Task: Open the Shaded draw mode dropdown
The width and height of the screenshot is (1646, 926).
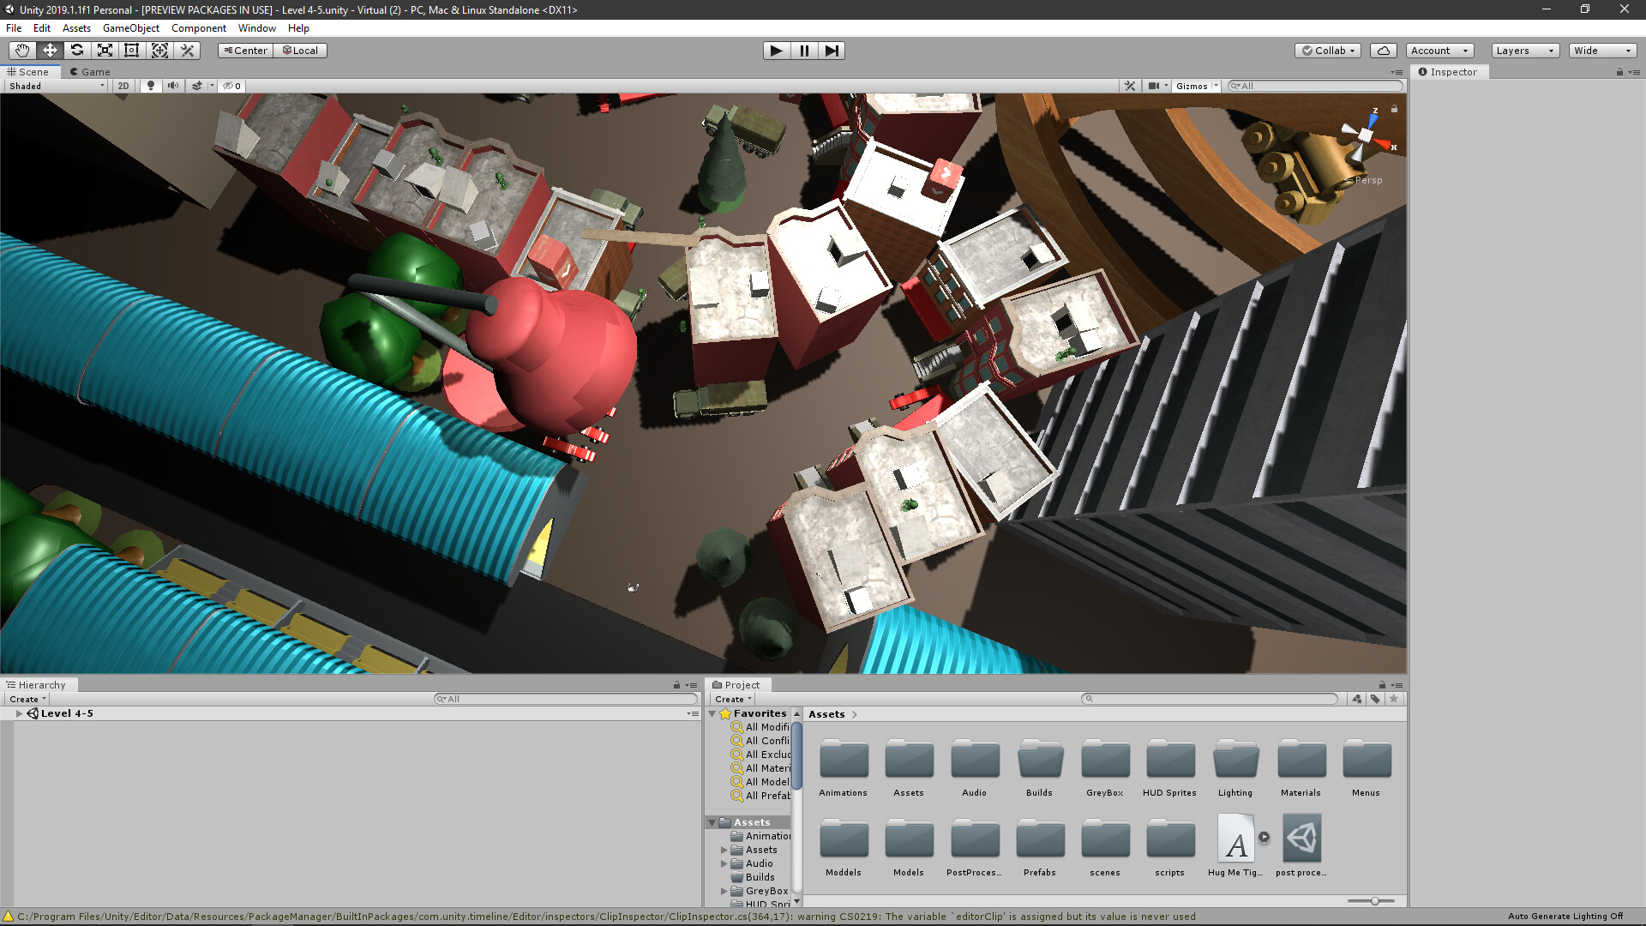Action: (x=57, y=86)
